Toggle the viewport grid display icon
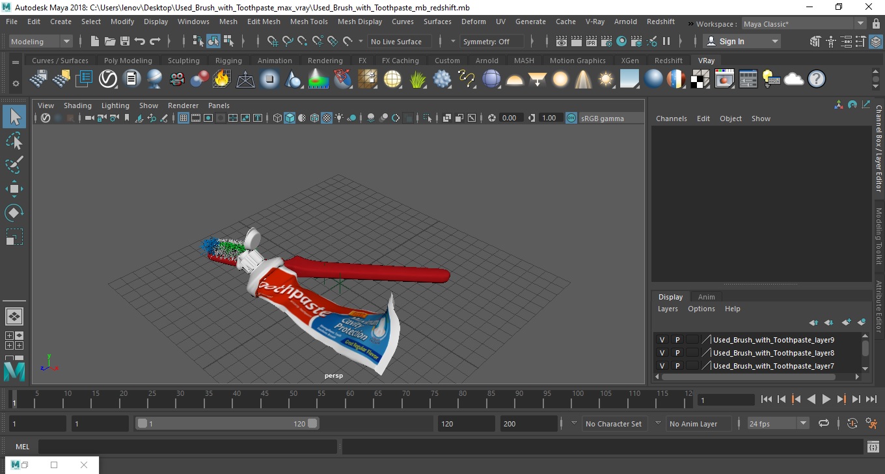The width and height of the screenshot is (885, 474). 184,118
